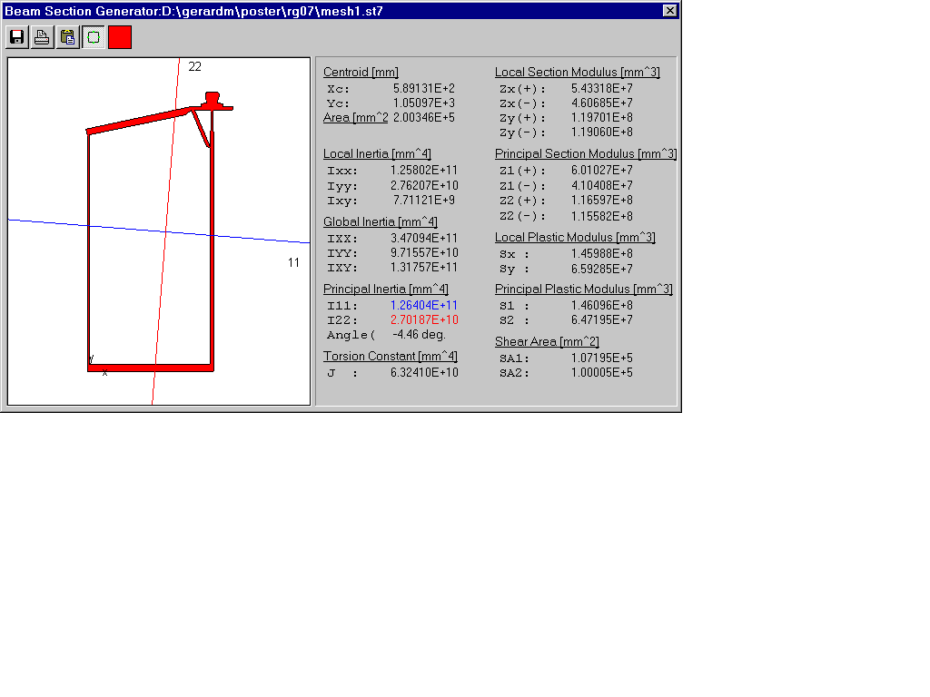Click the Shear Area [mm^2] heading
Screen dimensions: 930x697
547,342
